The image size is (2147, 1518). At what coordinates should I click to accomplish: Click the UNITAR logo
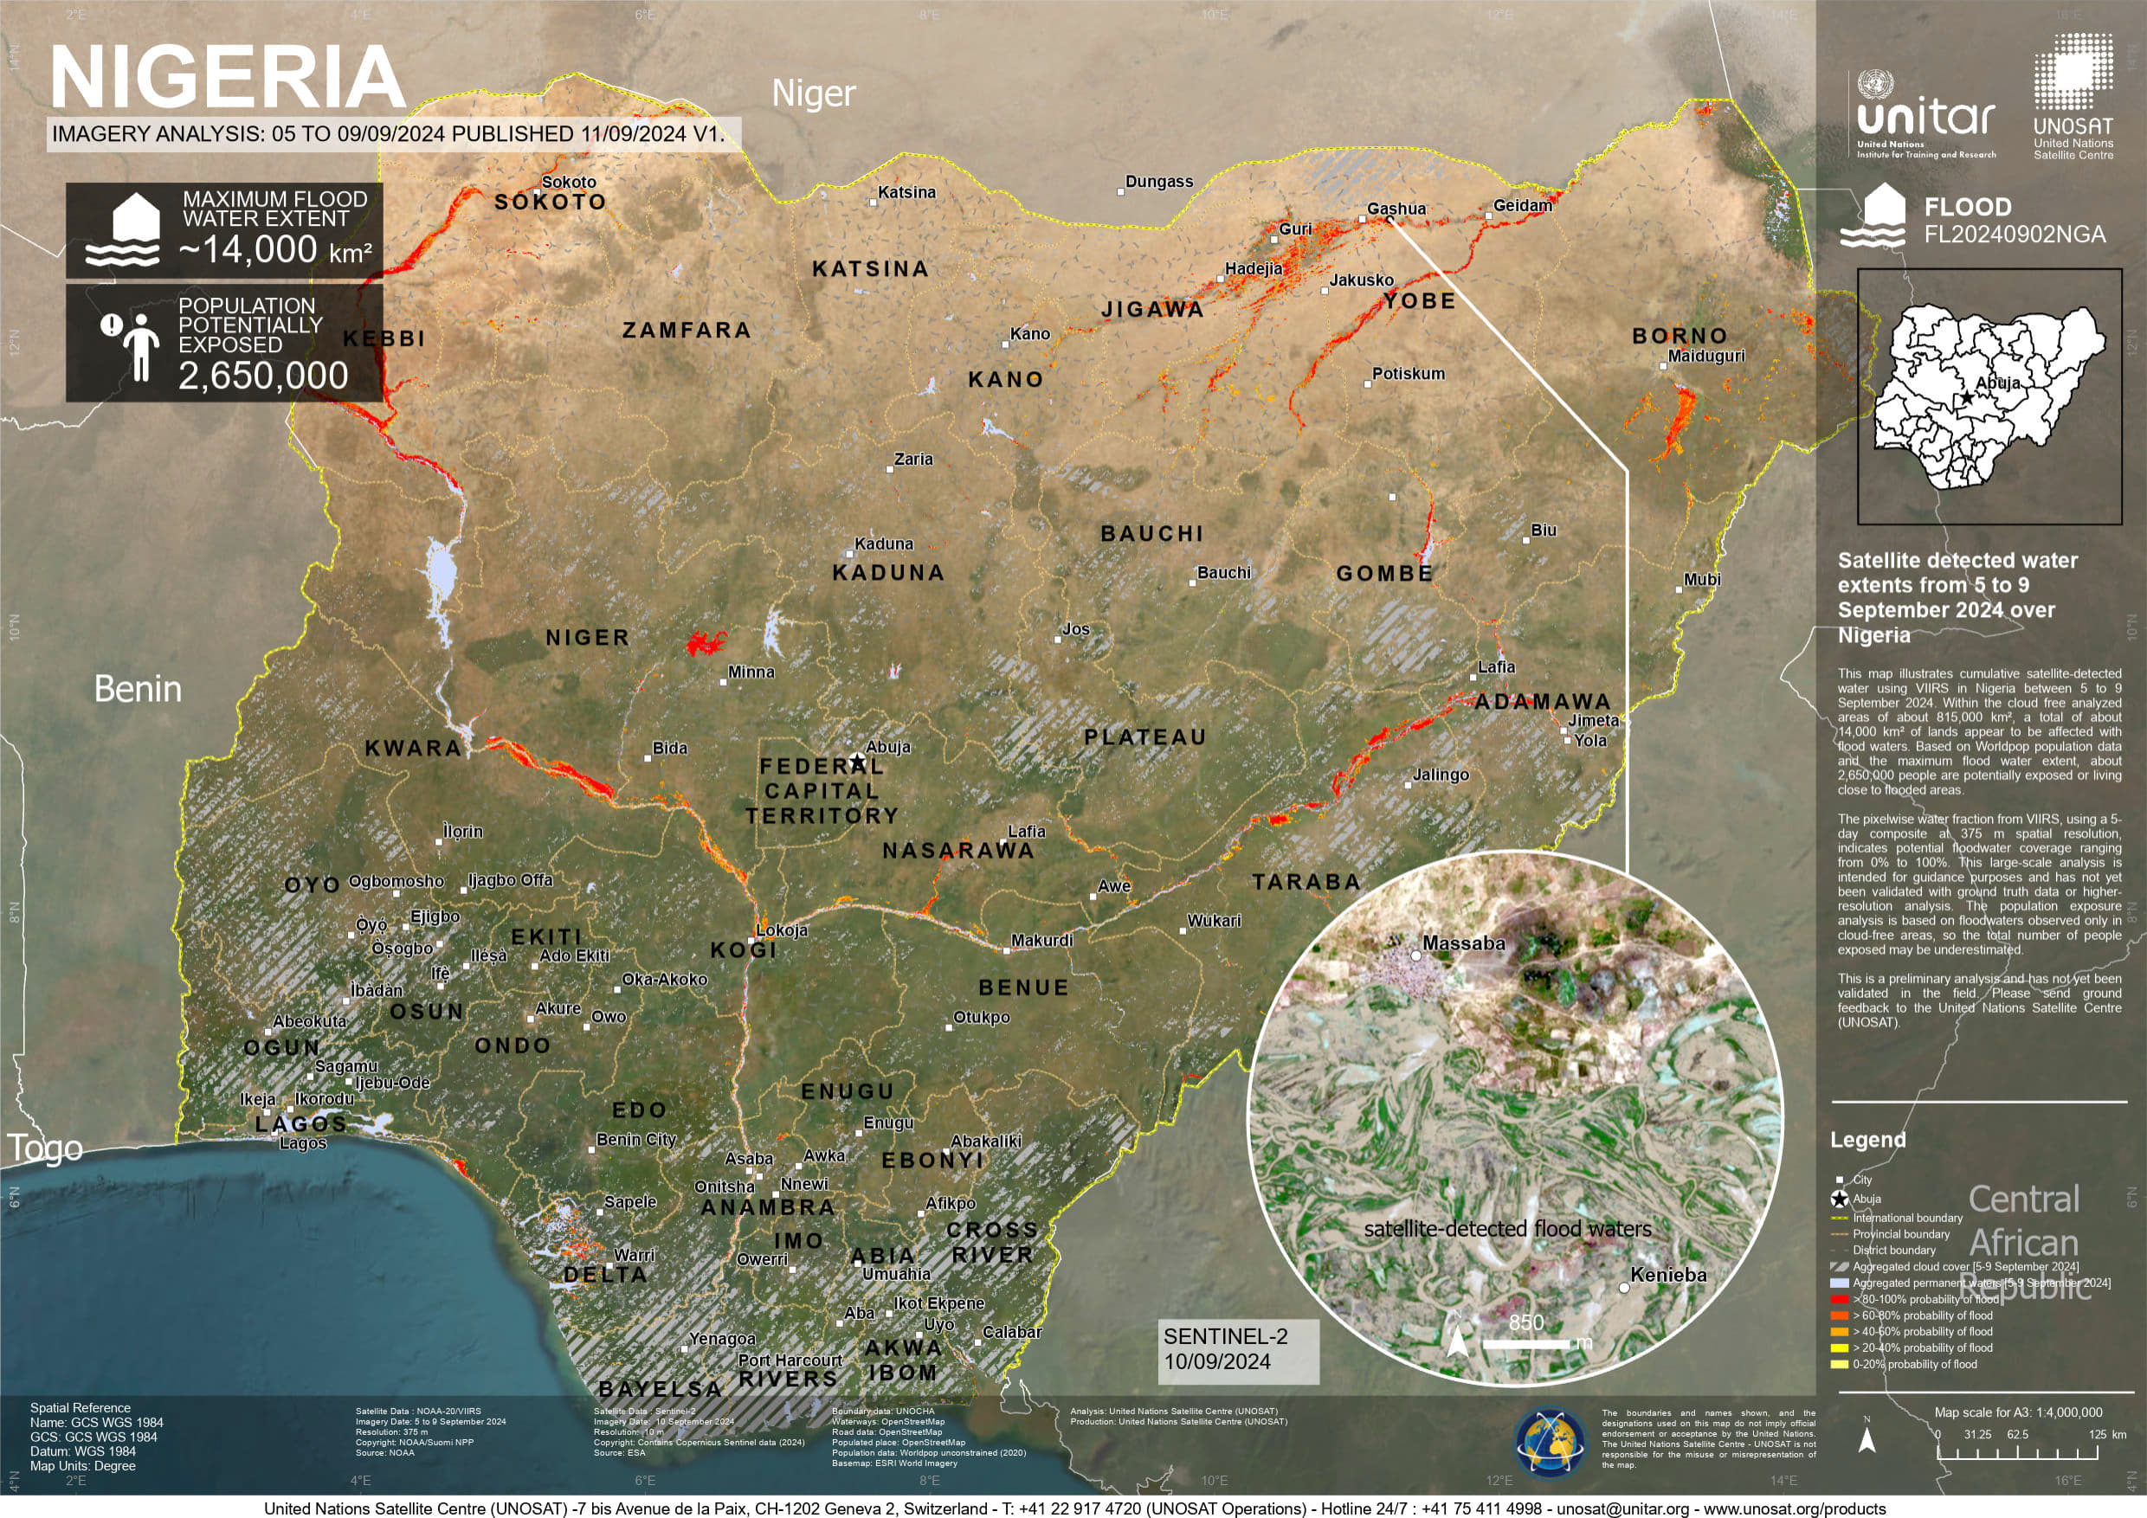(x=1925, y=117)
